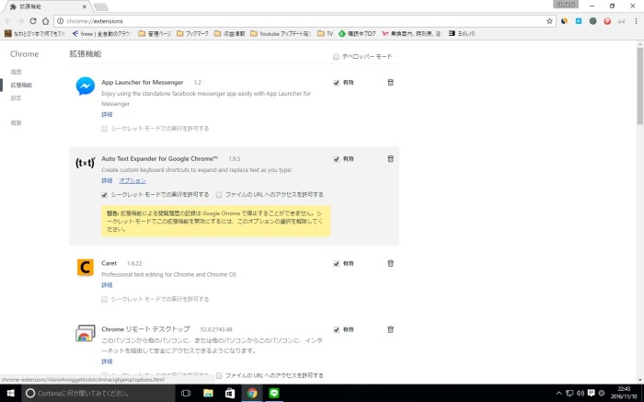Viewport: 644px width, 402px height.
Task: Click the Cortana search box
Action: 98,394
